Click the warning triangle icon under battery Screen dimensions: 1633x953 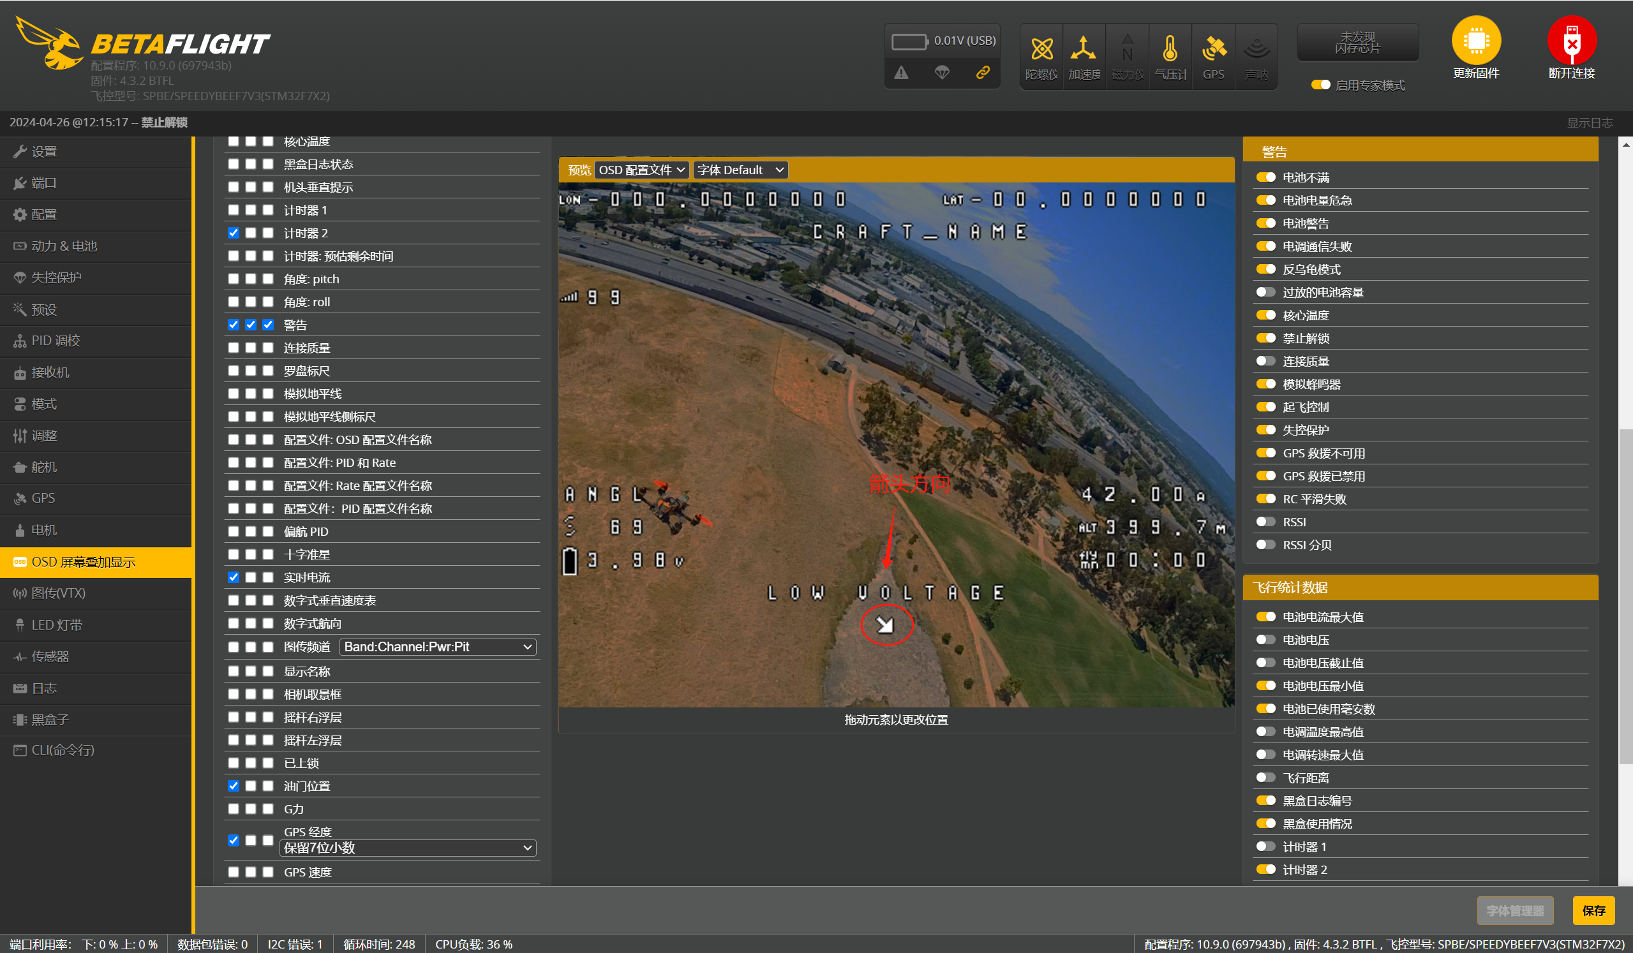tap(901, 73)
